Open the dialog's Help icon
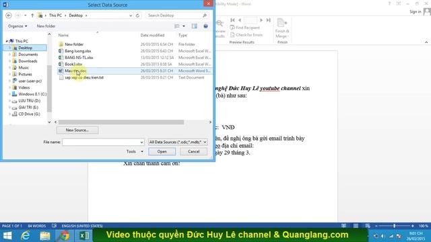 tap(205, 26)
